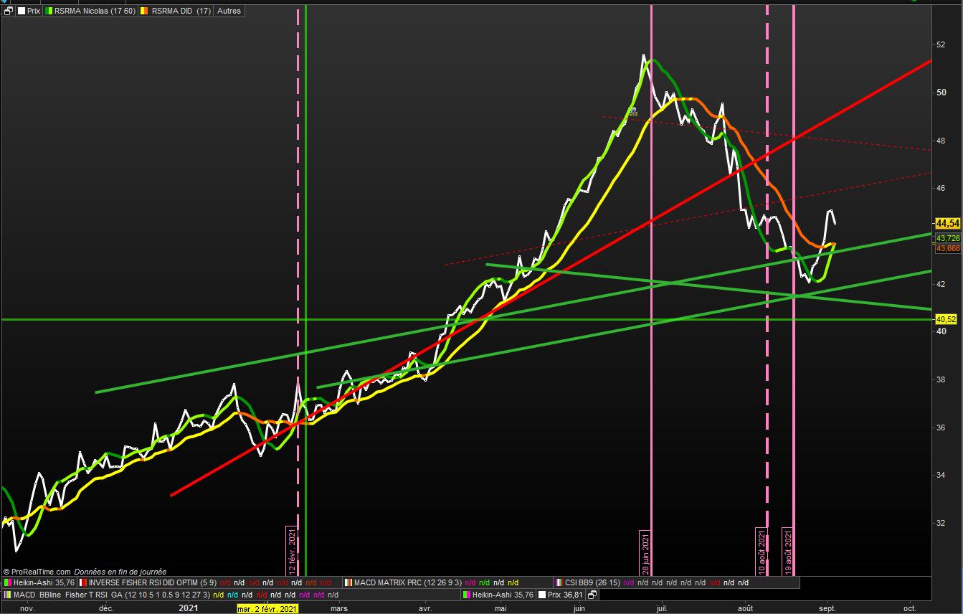Viewport: 963px width, 614px height.
Task: Select the horizontal line price label 40,52
Action: tap(947, 319)
